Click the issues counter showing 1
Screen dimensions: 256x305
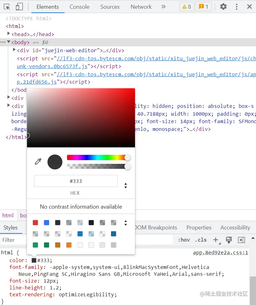(x=203, y=7)
